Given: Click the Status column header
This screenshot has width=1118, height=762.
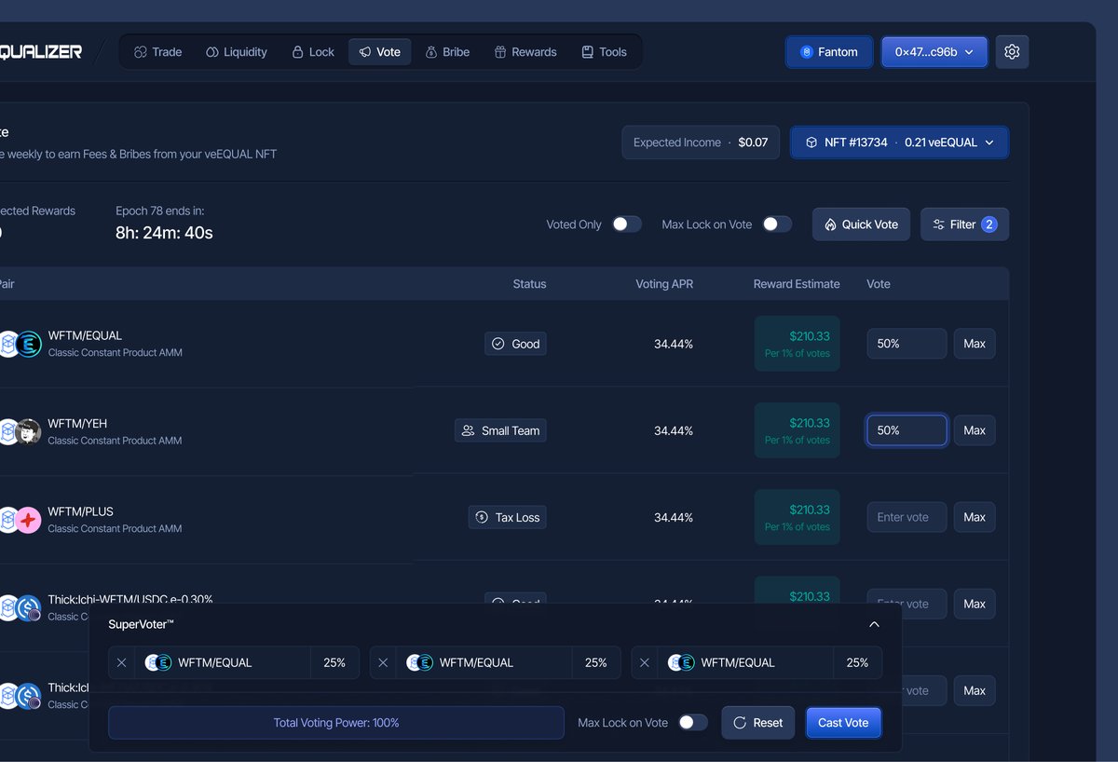Looking at the screenshot, I should pyautogui.click(x=529, y=284).
